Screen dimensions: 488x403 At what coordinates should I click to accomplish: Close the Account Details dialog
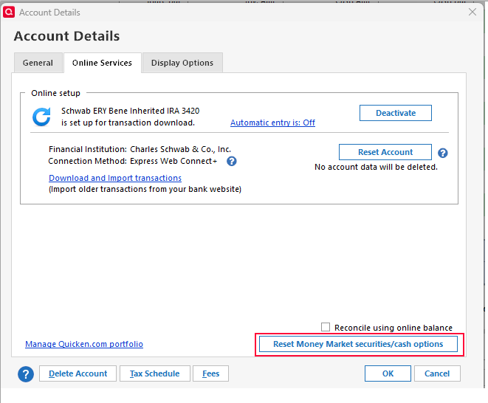tap(472, 12)
